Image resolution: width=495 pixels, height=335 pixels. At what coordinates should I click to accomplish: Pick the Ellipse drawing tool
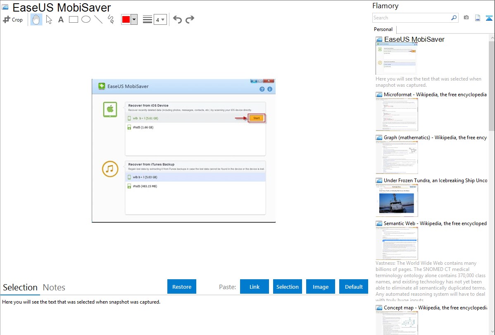86,19
